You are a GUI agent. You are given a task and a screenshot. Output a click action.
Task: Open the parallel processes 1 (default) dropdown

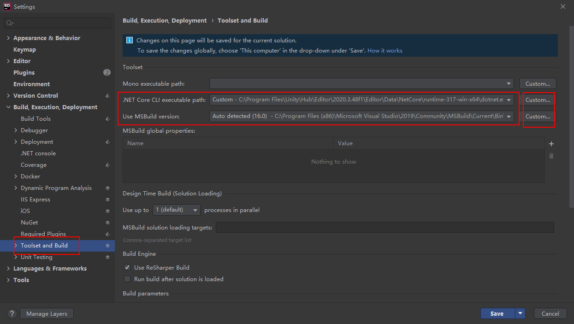click(176, 210)
